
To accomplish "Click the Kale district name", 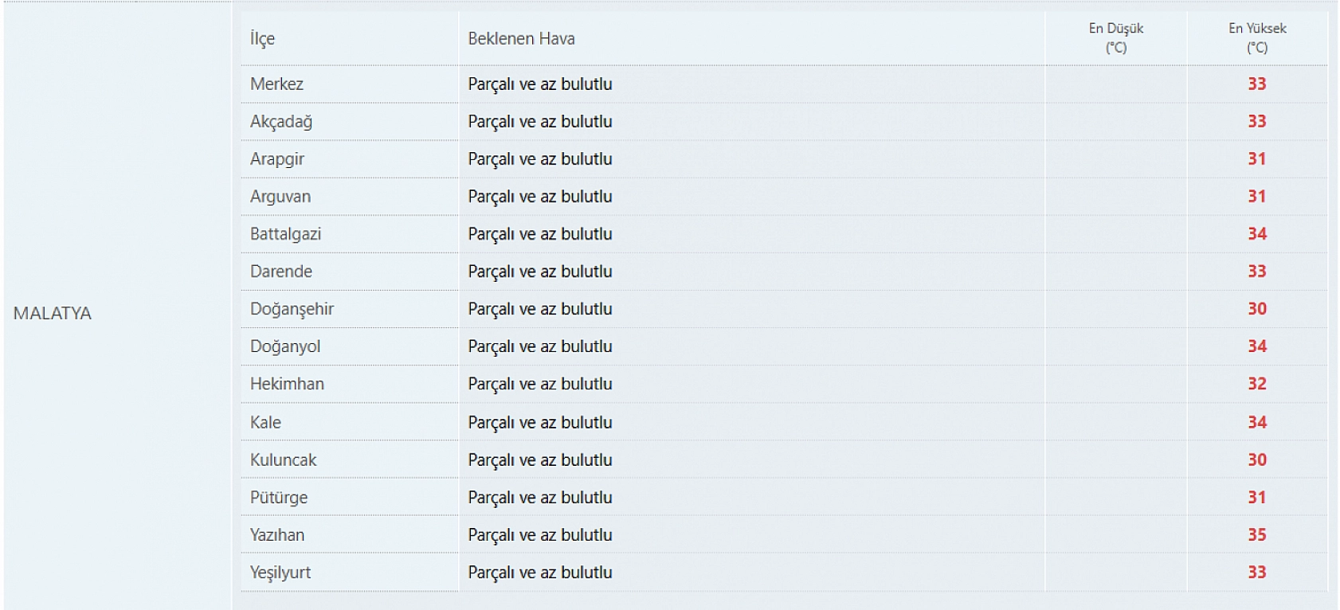I will tap(265, 422).
